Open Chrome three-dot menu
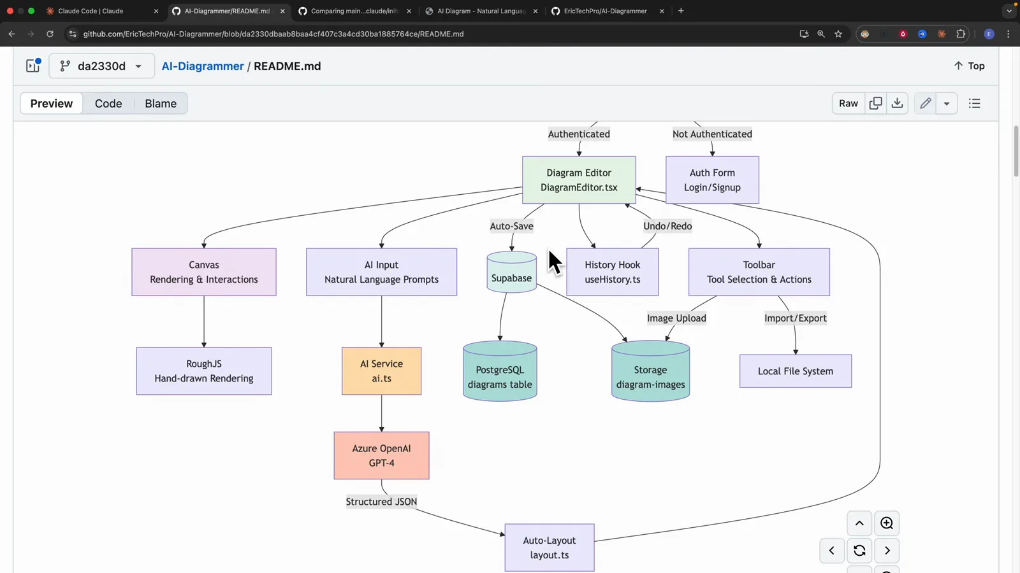This screenshot has width=1020, height=573. 1008,34
